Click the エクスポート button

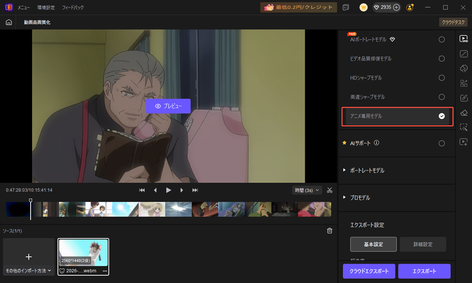tap(424, 271)
